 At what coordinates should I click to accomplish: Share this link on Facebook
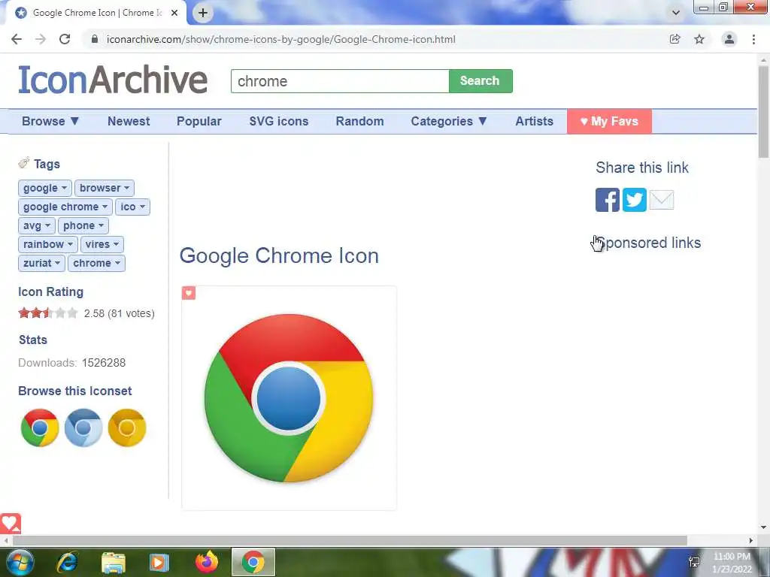[608, 200]
